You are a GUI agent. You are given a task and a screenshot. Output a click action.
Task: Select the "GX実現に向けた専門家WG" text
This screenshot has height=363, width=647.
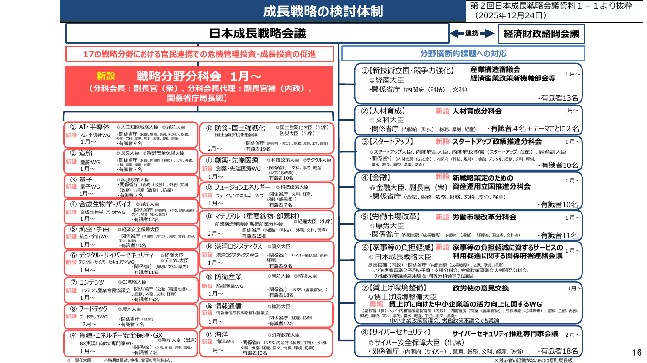[106, 343]
